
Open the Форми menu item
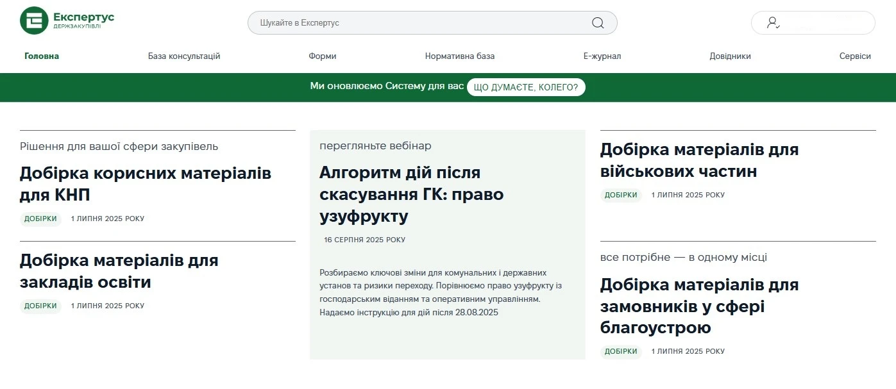click(322, 56)
